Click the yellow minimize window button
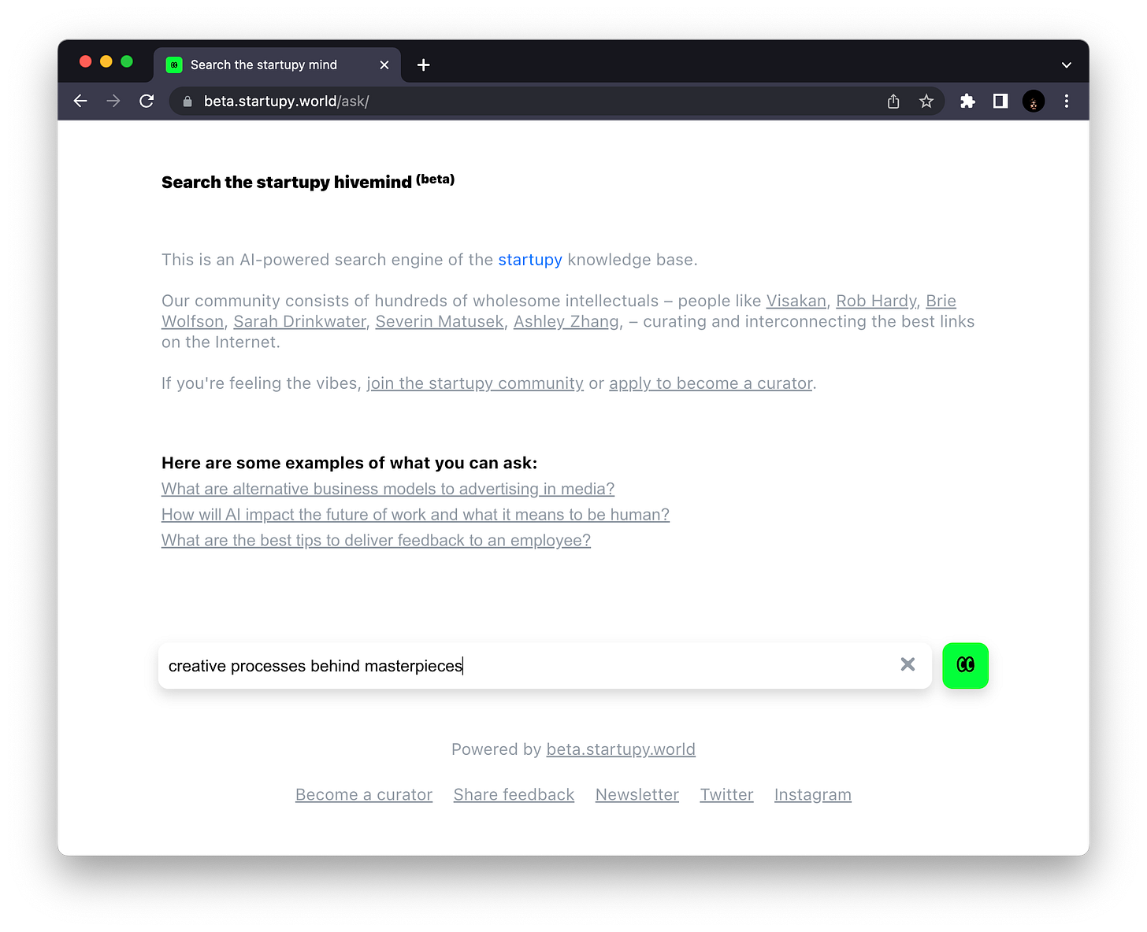1147x932 pixels. pos(106,61)
